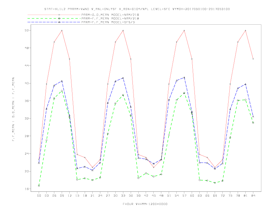276x213 pixels.
Task: Click the blue triangle data point at hour 30
Action: (x=115, y=81)
